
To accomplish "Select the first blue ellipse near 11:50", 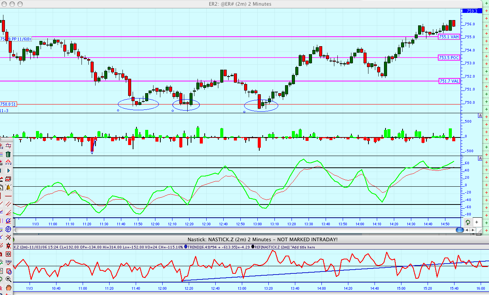I will click(138, 104).
